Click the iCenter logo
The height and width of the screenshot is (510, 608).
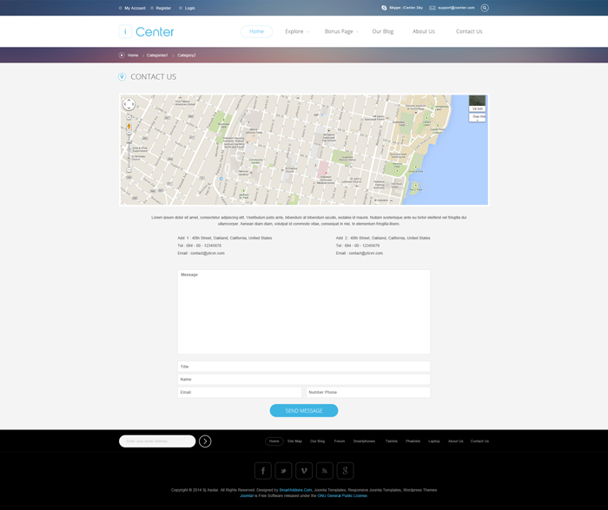click(x=147, y=31)
